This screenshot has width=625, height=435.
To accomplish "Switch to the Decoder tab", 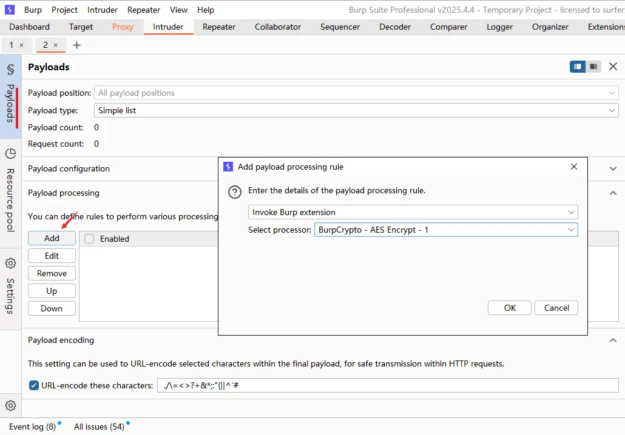I will click(395, 27).
